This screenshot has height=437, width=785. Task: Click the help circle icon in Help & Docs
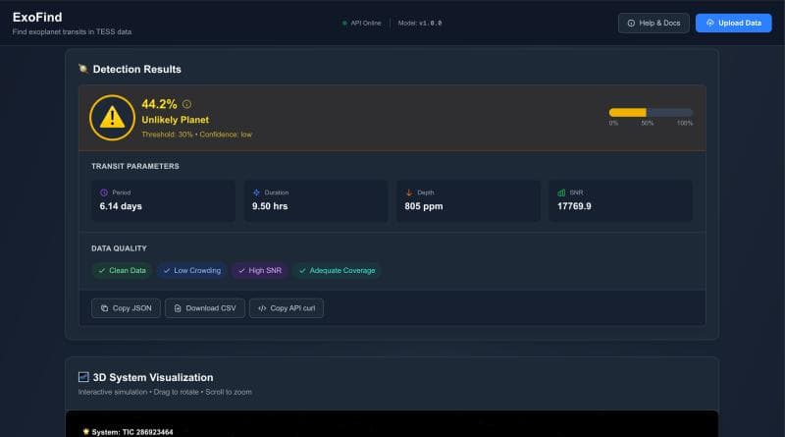[631, 23]
